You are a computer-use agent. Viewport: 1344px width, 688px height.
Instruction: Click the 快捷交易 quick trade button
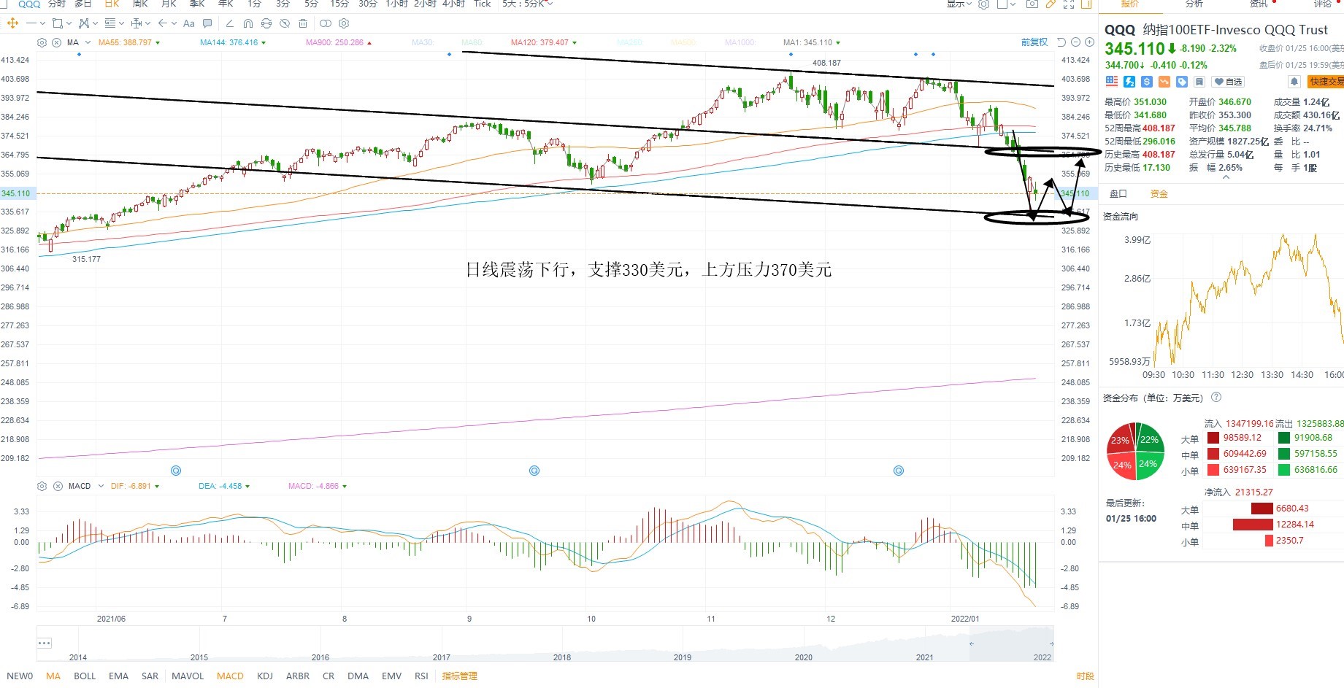[1326, 82]
